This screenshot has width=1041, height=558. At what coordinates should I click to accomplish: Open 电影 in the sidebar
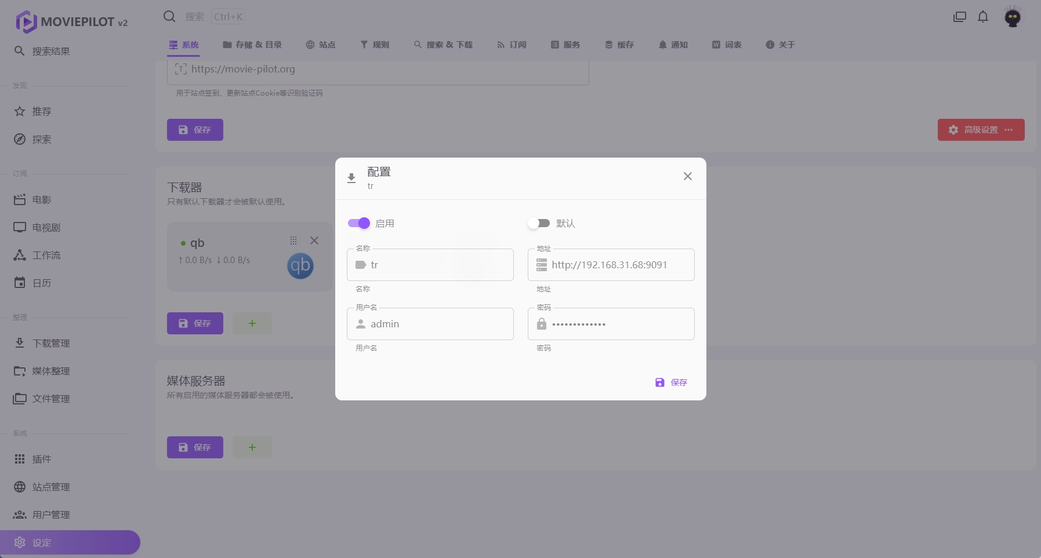tap(70, 199)
